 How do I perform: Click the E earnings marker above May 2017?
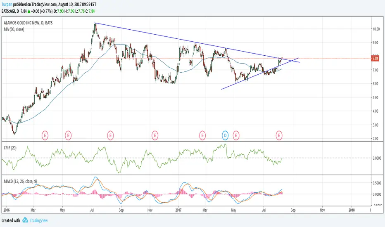[236, 135]
